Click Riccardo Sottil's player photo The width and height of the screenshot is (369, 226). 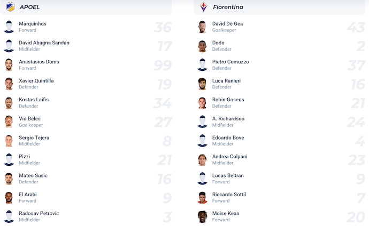202,198
